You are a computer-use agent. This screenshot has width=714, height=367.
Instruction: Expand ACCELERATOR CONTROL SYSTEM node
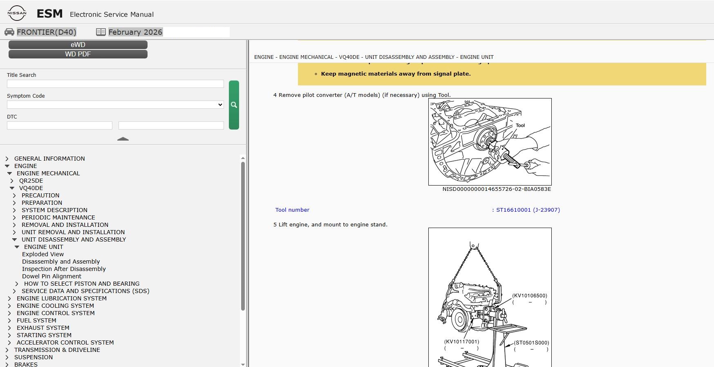point(9,342)
